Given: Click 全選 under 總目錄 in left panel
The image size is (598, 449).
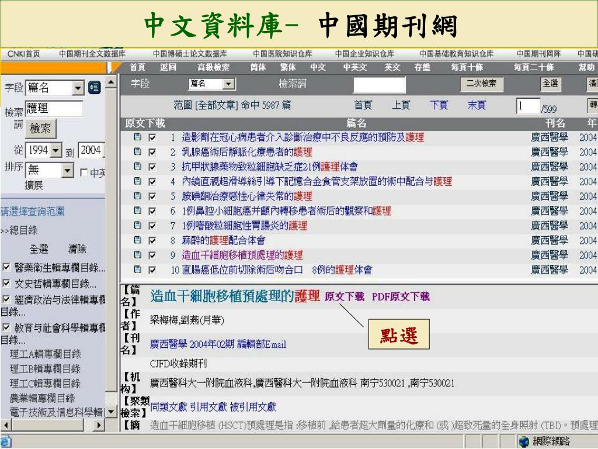Looking at the screenshot, I should 39,249.
